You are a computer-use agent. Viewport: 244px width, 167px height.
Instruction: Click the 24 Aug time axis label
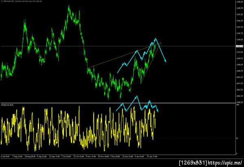point(30,156)
